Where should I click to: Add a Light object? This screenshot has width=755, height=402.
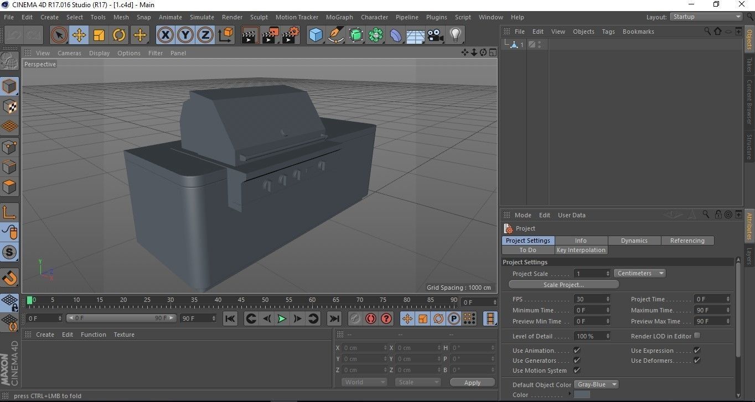tap(456, 35)
